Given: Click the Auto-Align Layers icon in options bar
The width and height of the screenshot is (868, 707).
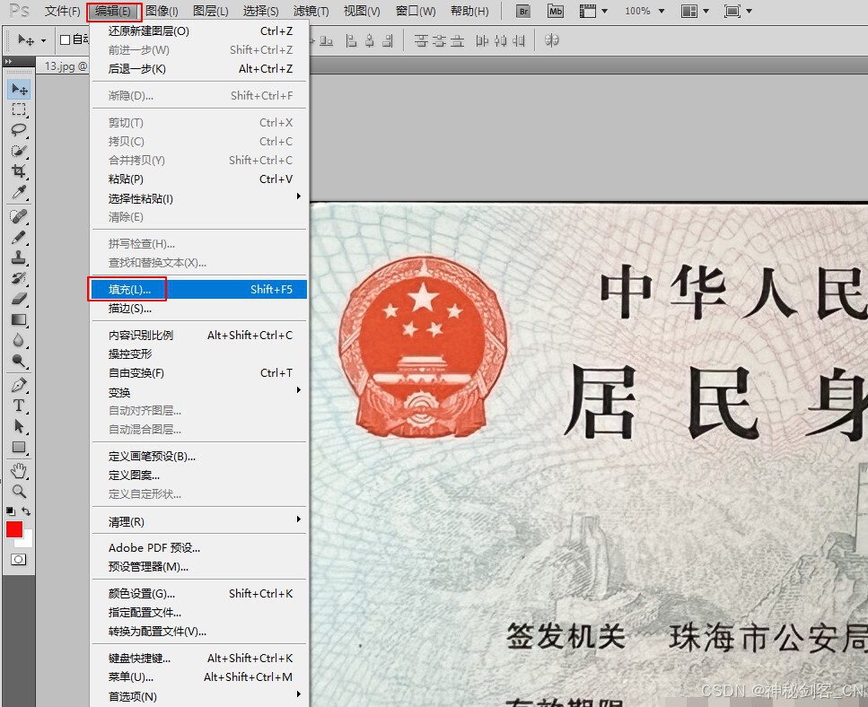Looking at the screenshot, I should 551,39.
